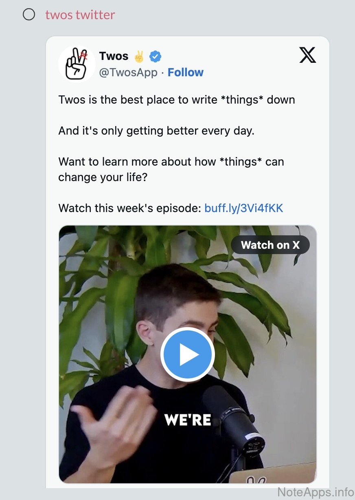This screenshot has width=355, height=500.
Task: Open the X logo in the tweet card
Action: click(308, 55)
